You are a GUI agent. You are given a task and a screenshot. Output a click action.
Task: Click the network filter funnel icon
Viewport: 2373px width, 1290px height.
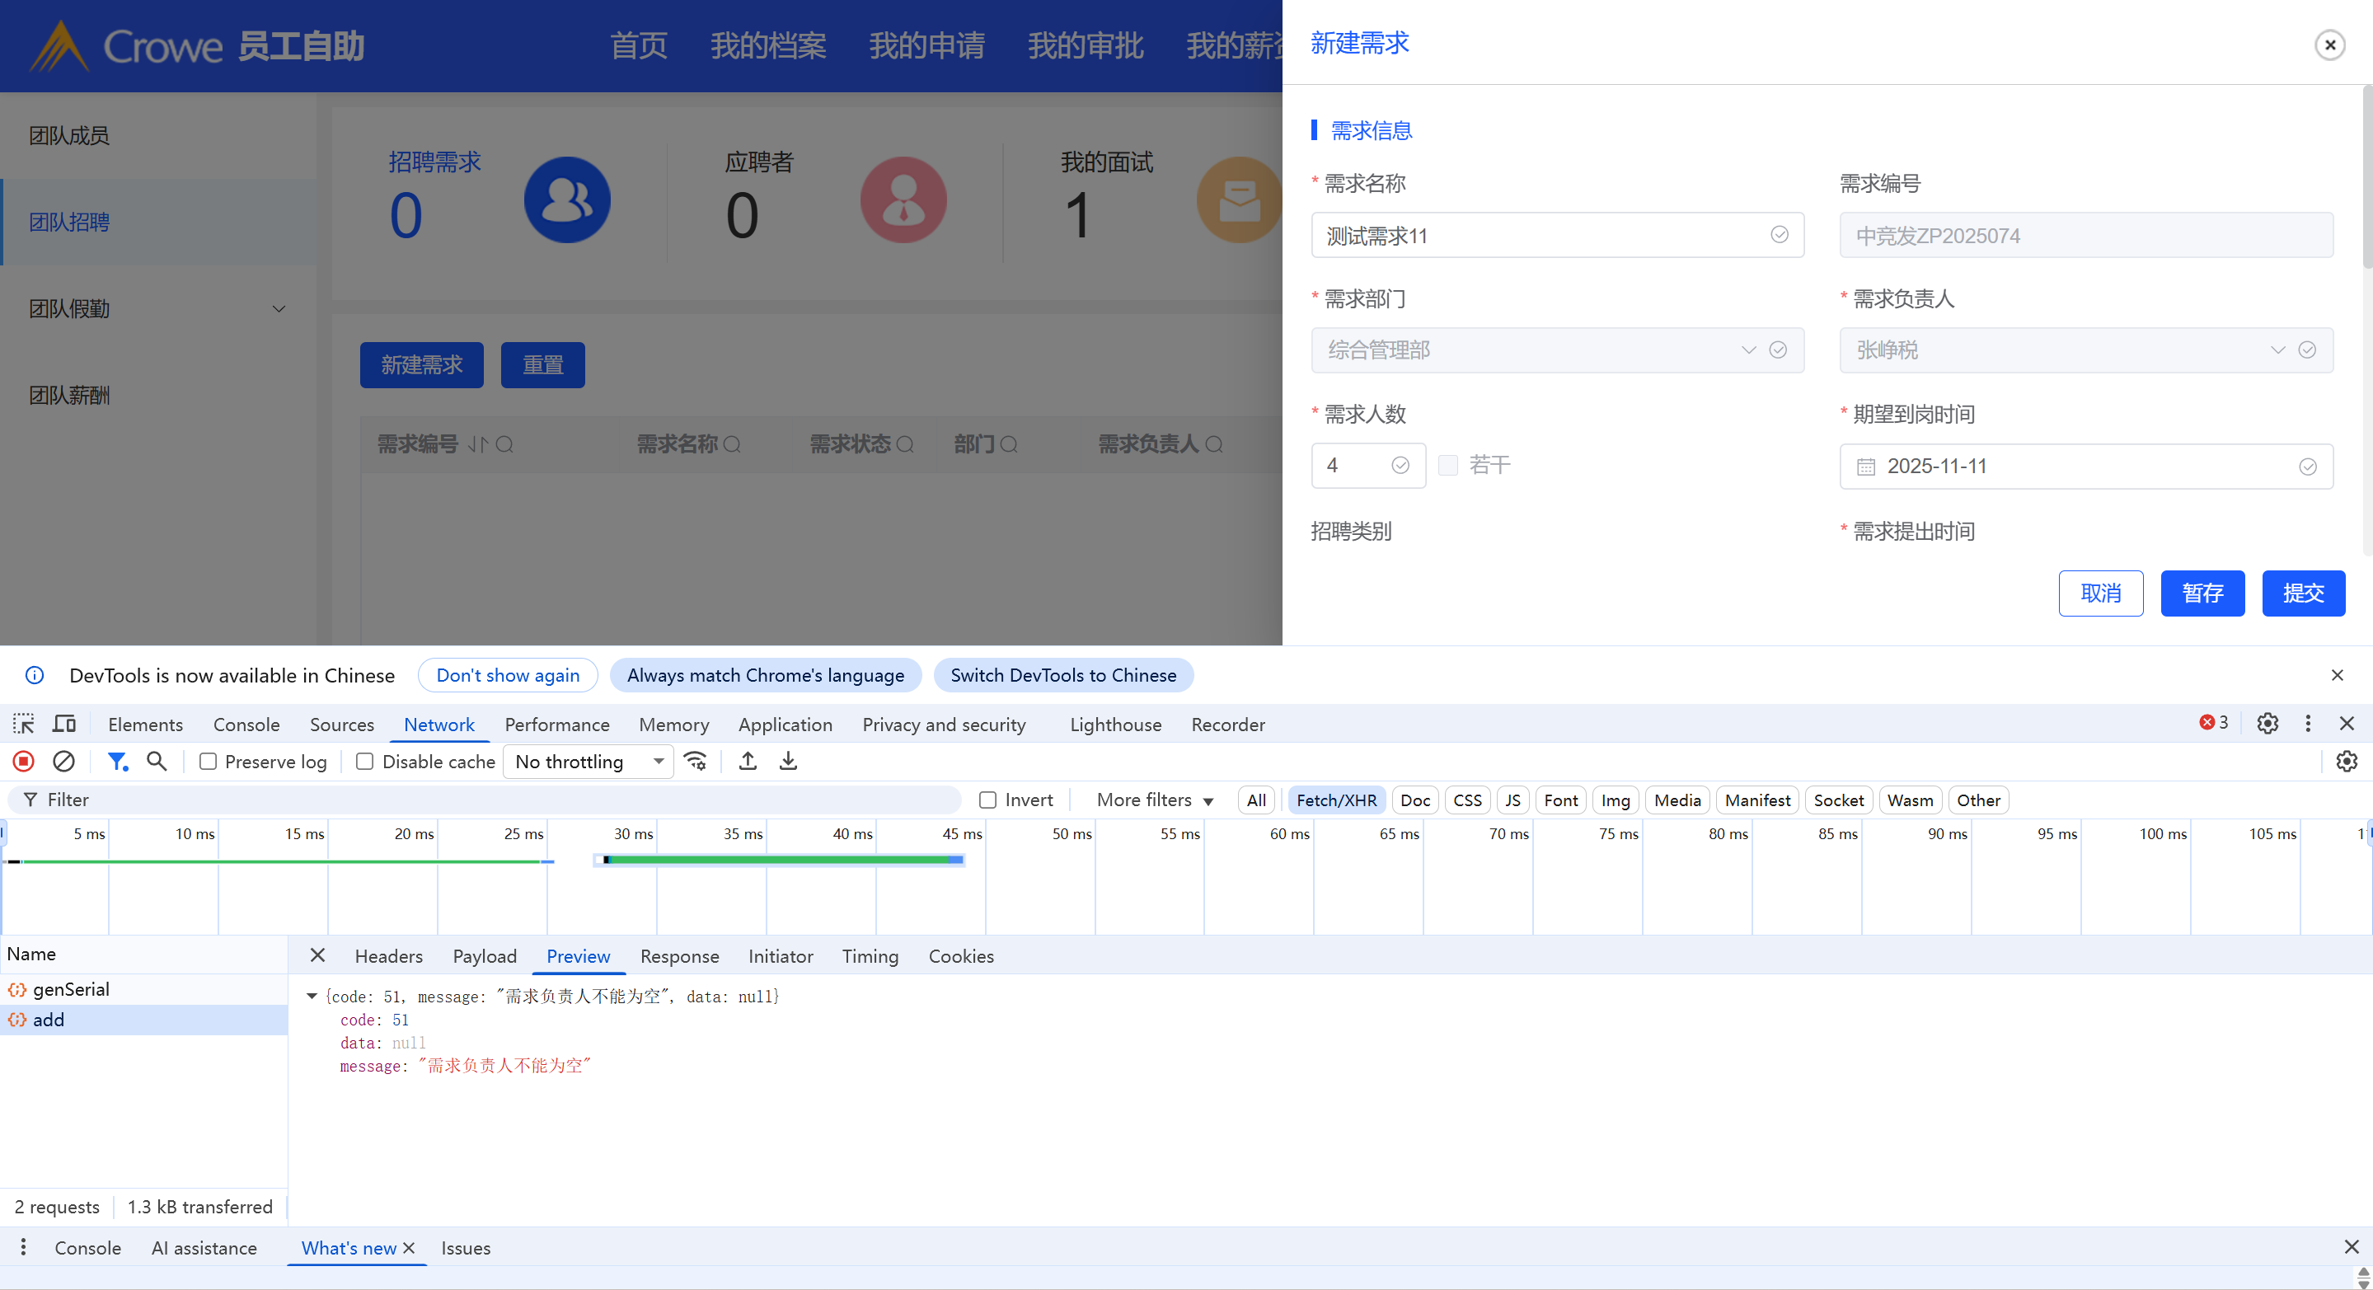point(117,761)
